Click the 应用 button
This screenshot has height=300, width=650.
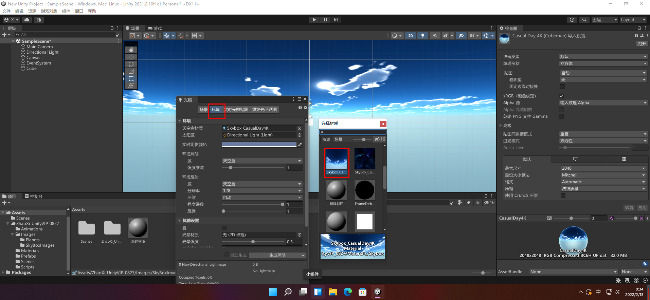tap(642, 208)
